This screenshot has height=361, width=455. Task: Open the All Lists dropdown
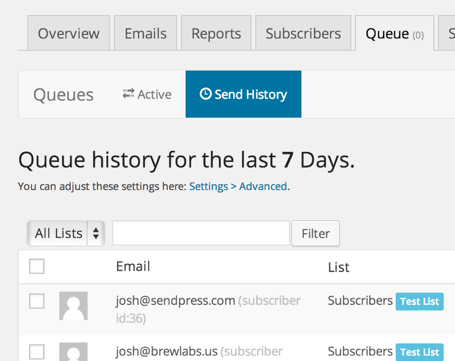tap(66, 233)
